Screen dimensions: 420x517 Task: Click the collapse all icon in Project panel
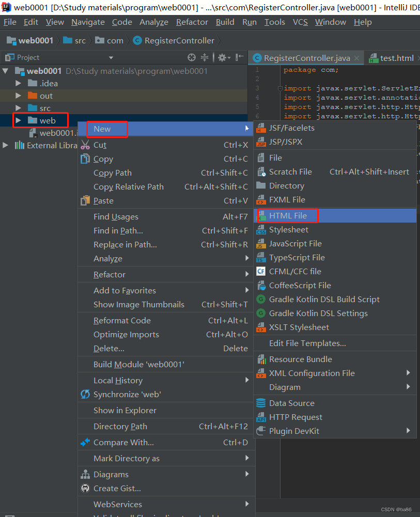205,57
